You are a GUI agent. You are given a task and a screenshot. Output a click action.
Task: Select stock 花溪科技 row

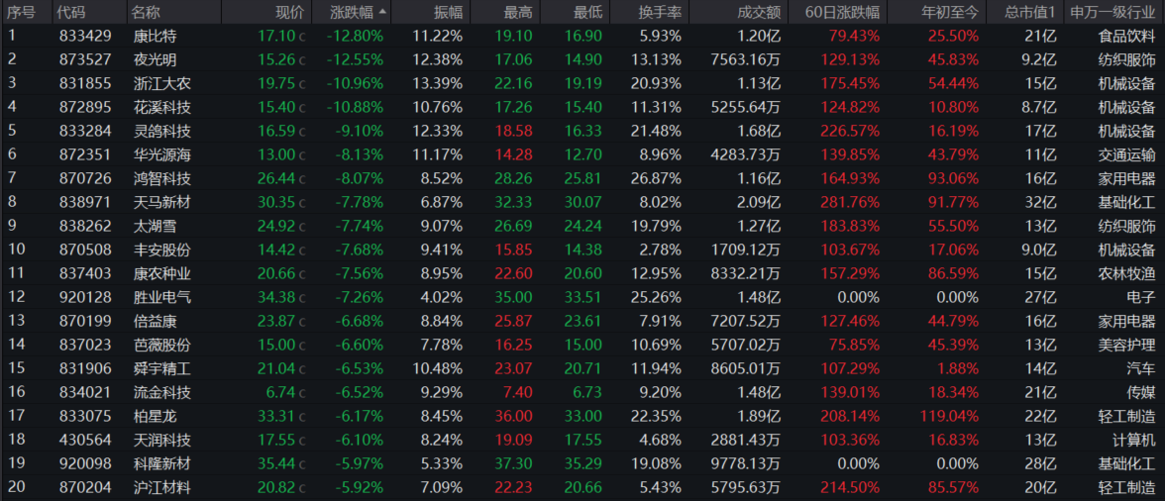pos(582,107)
